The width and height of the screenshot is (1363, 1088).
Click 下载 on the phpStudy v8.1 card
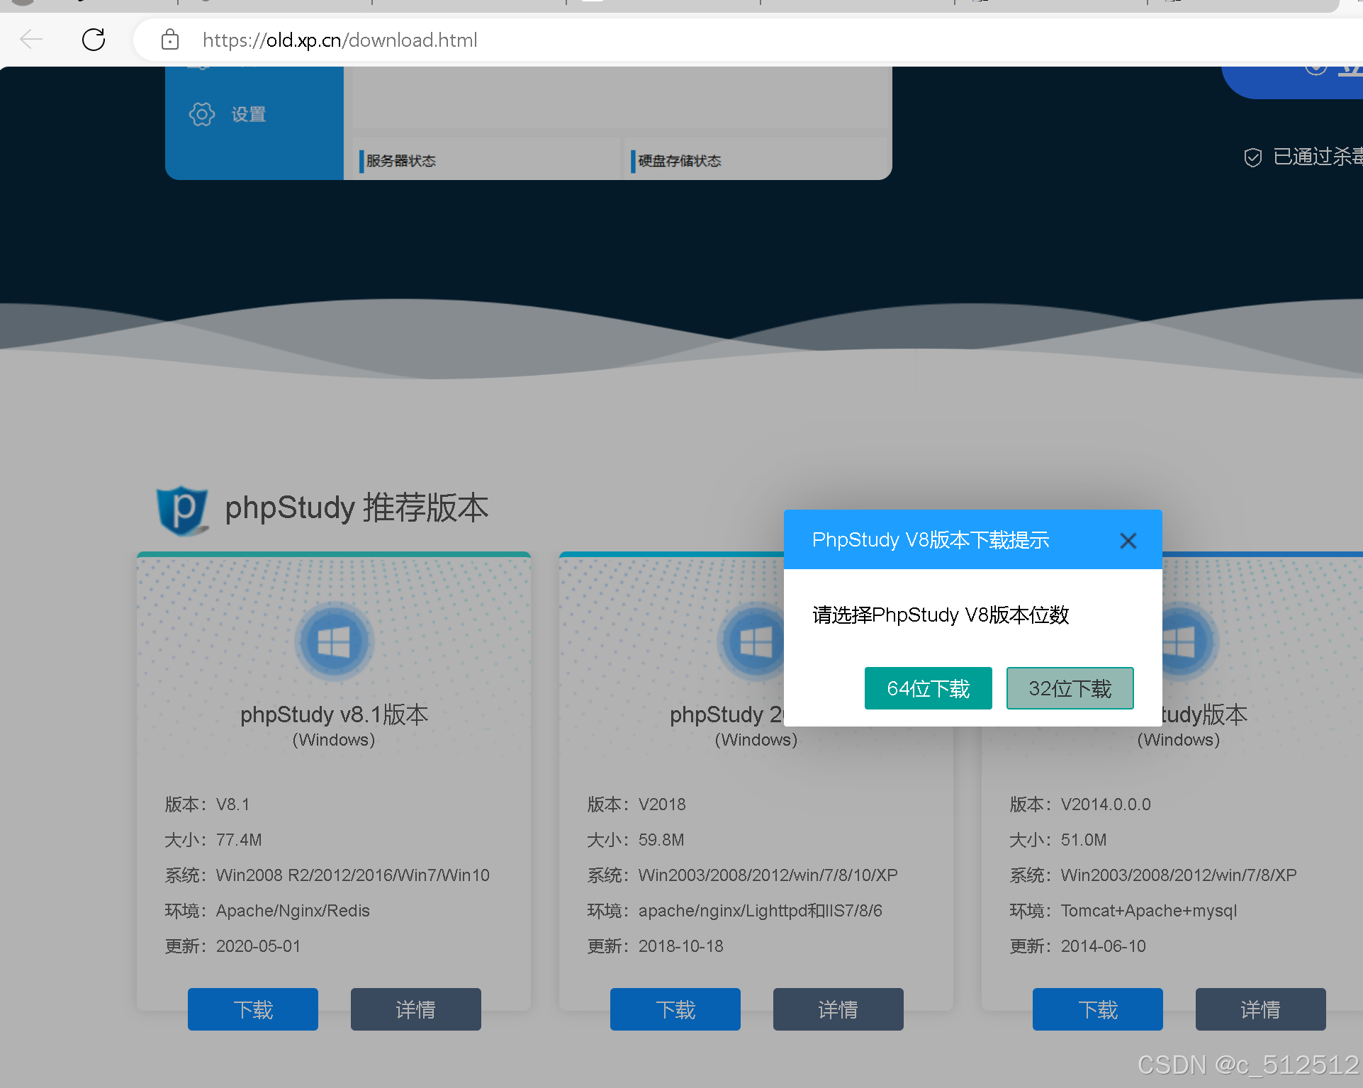point(252,1009)
